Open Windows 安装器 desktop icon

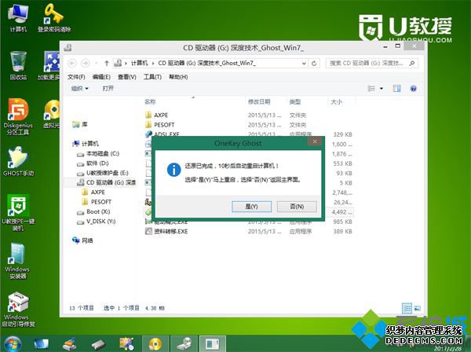[x=17, y=261]
